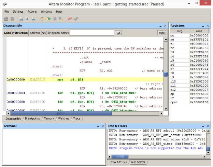Click r0 register value 0xFFFF8104
This screenshot has height=167, width=213.
pos(199,40)
